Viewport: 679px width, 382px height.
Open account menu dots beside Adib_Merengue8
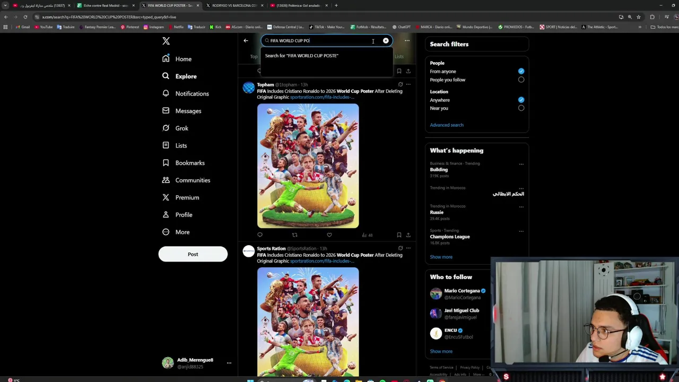click(x=229, y=363)
